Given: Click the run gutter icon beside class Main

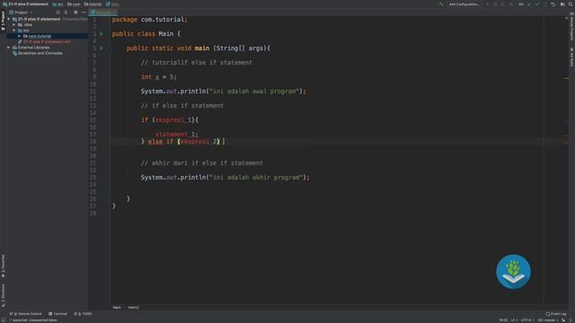Looking at the screenshot, I should pyautogui.click(x=102, y=34).
